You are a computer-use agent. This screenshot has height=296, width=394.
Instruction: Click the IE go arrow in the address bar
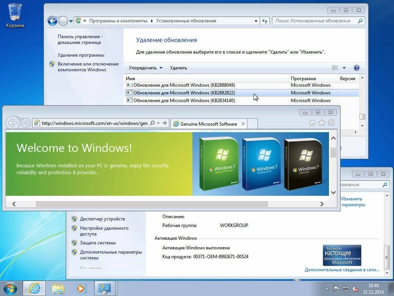click(x=165, y=123)
